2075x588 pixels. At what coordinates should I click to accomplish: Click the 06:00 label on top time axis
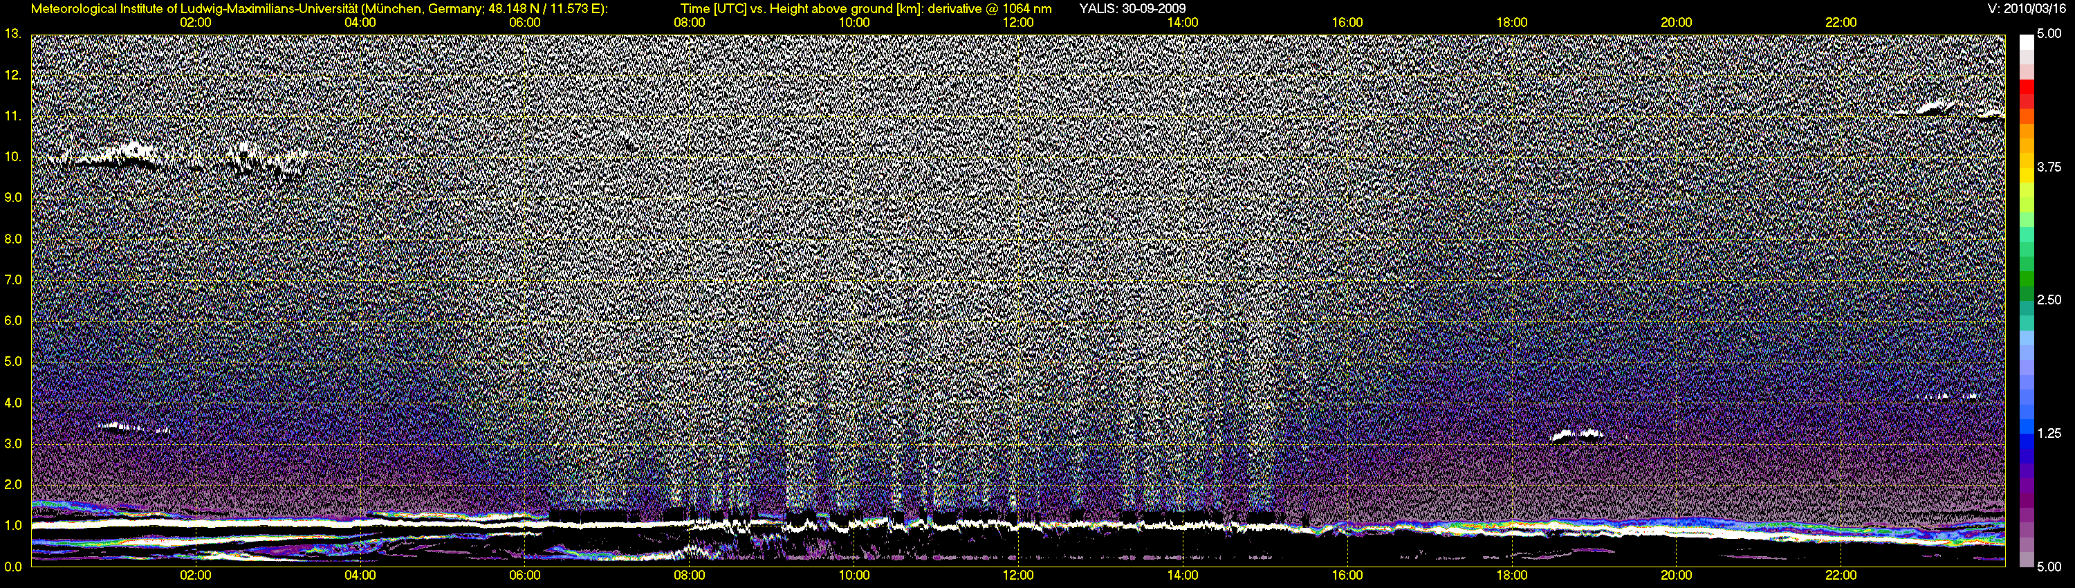click(x=525, y=23)
